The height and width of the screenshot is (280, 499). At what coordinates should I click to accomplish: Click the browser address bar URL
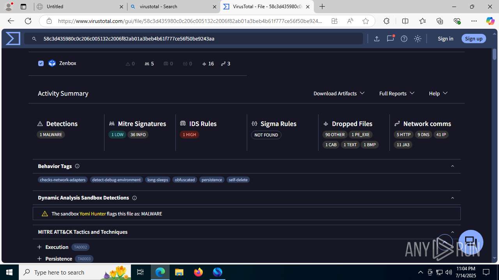pyautogui.click(x=190, y=21)
